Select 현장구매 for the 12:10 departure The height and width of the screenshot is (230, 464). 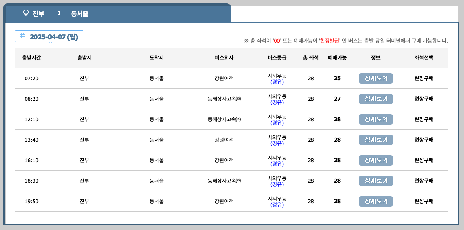click(x=424, y=119)
